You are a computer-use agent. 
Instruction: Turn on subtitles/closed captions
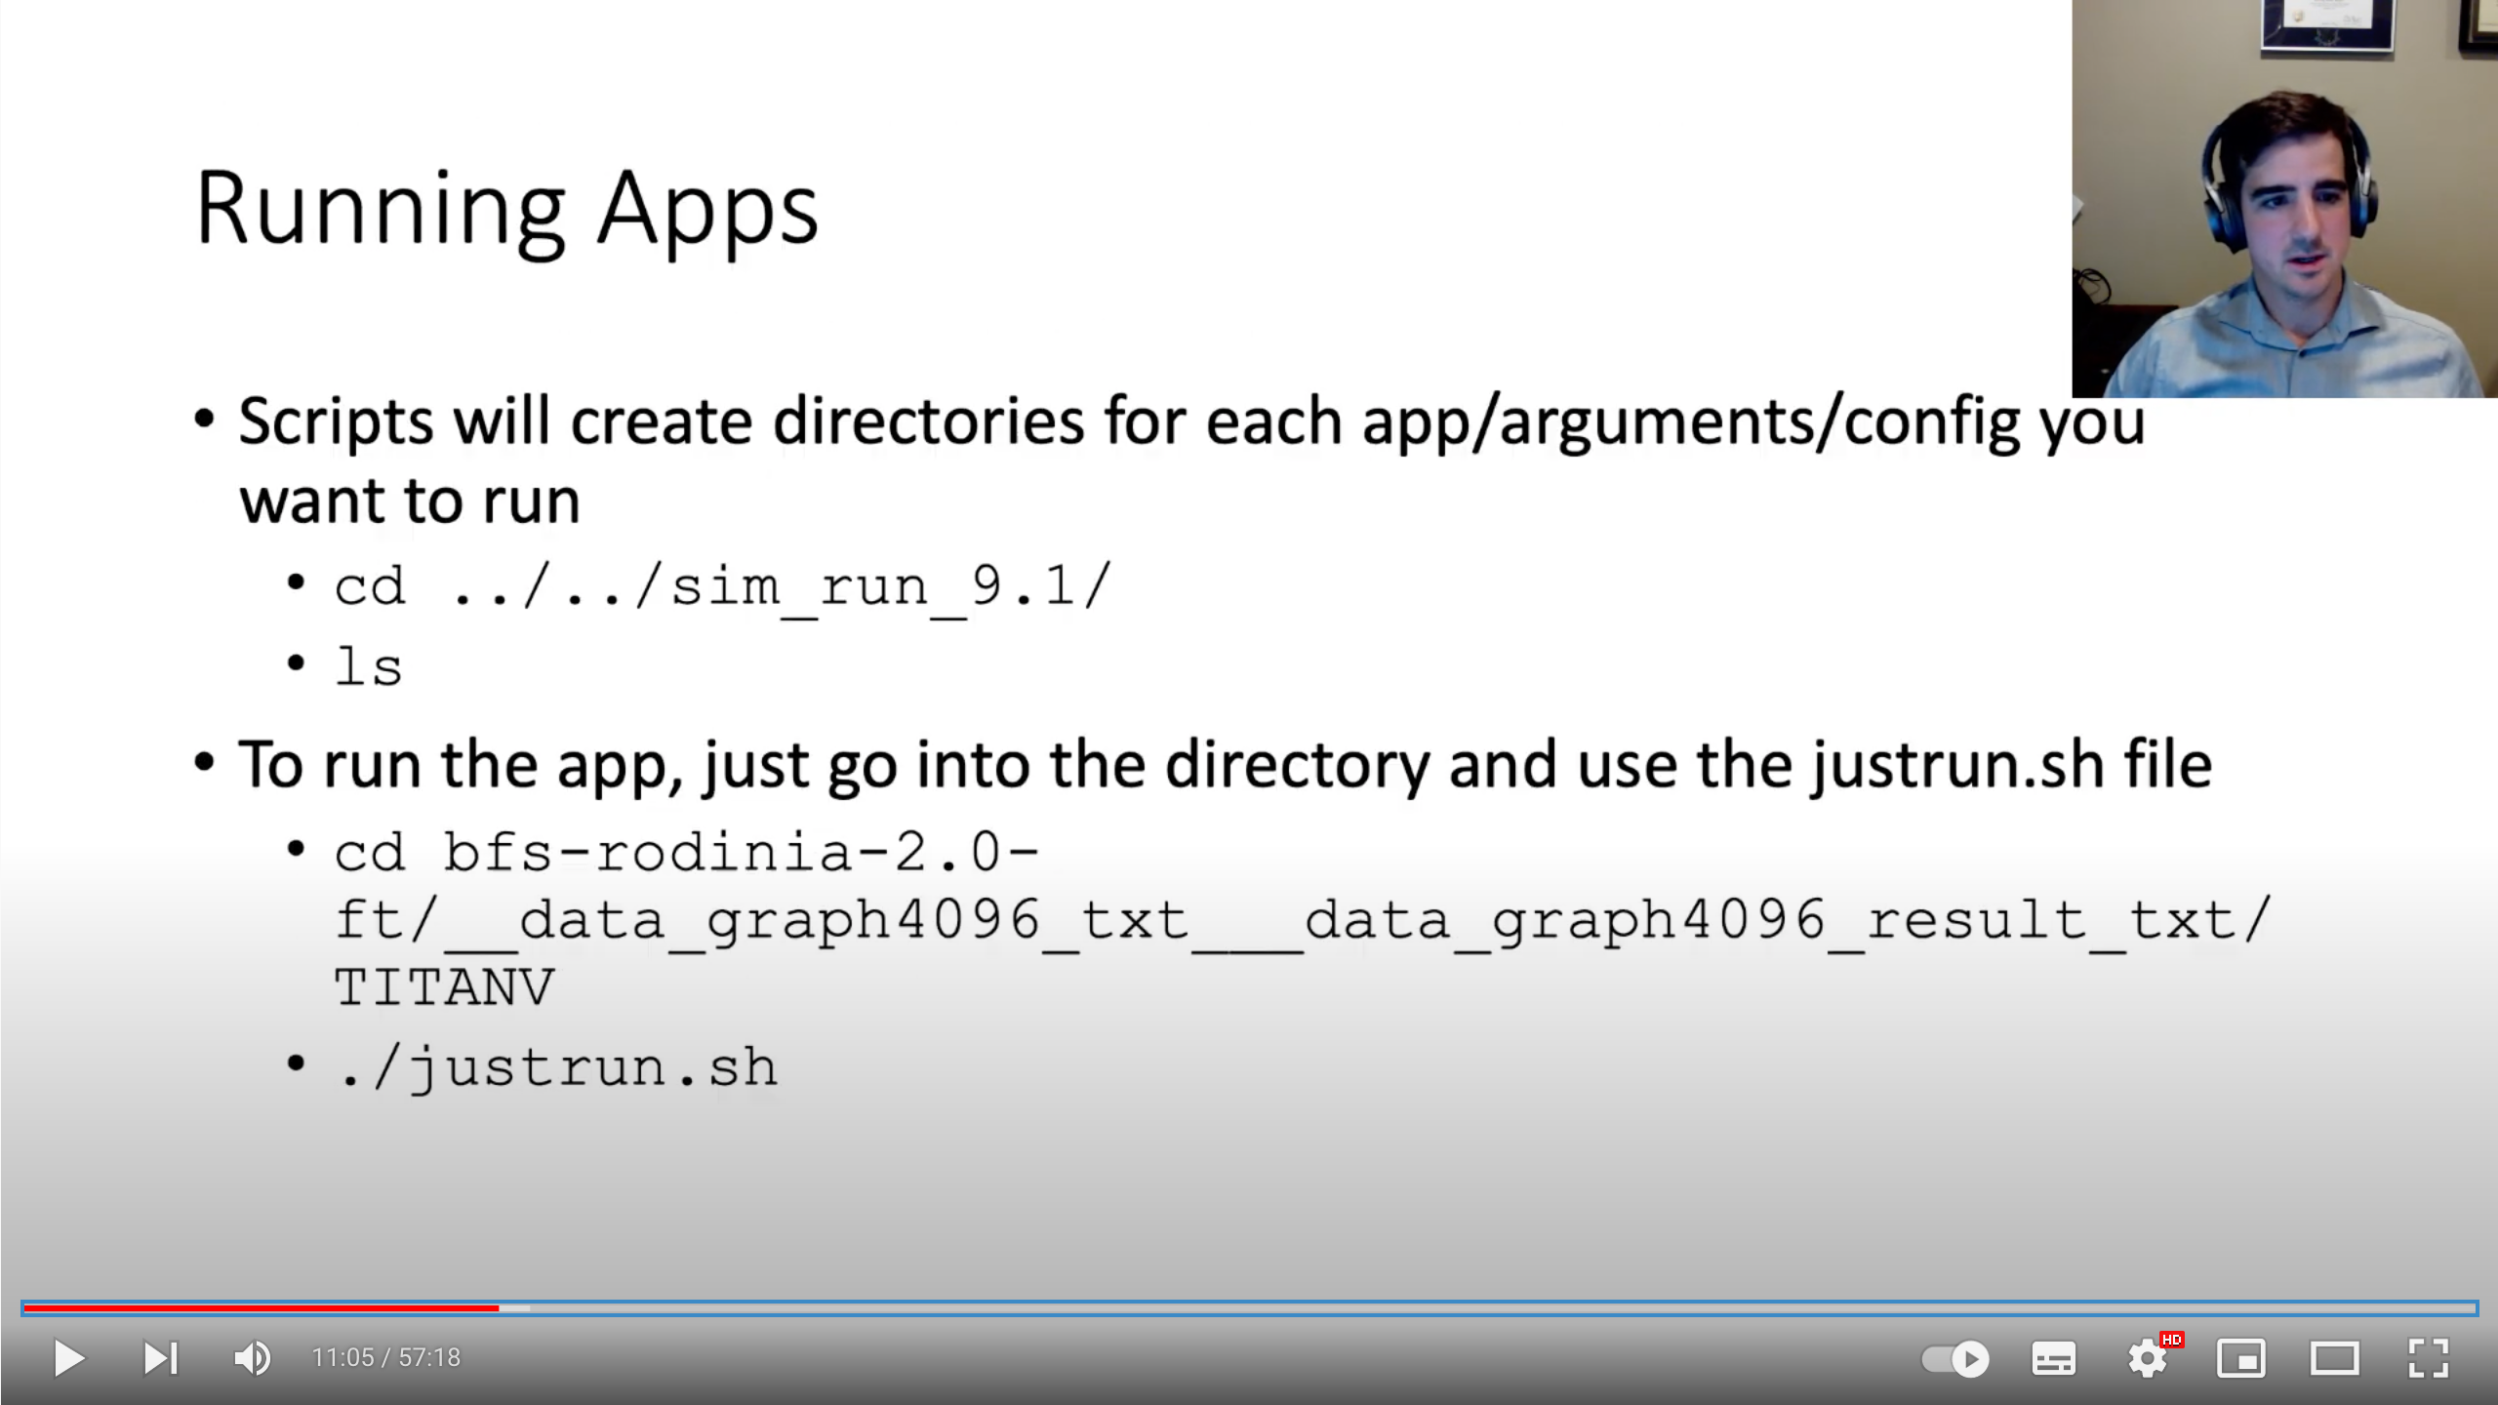tap(2053, 1358)
